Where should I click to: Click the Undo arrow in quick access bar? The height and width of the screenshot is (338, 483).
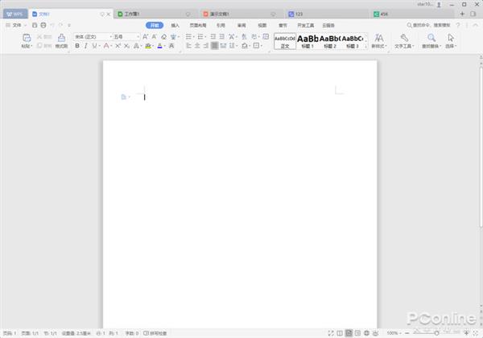pyautogui.click(x=52, y=25)
